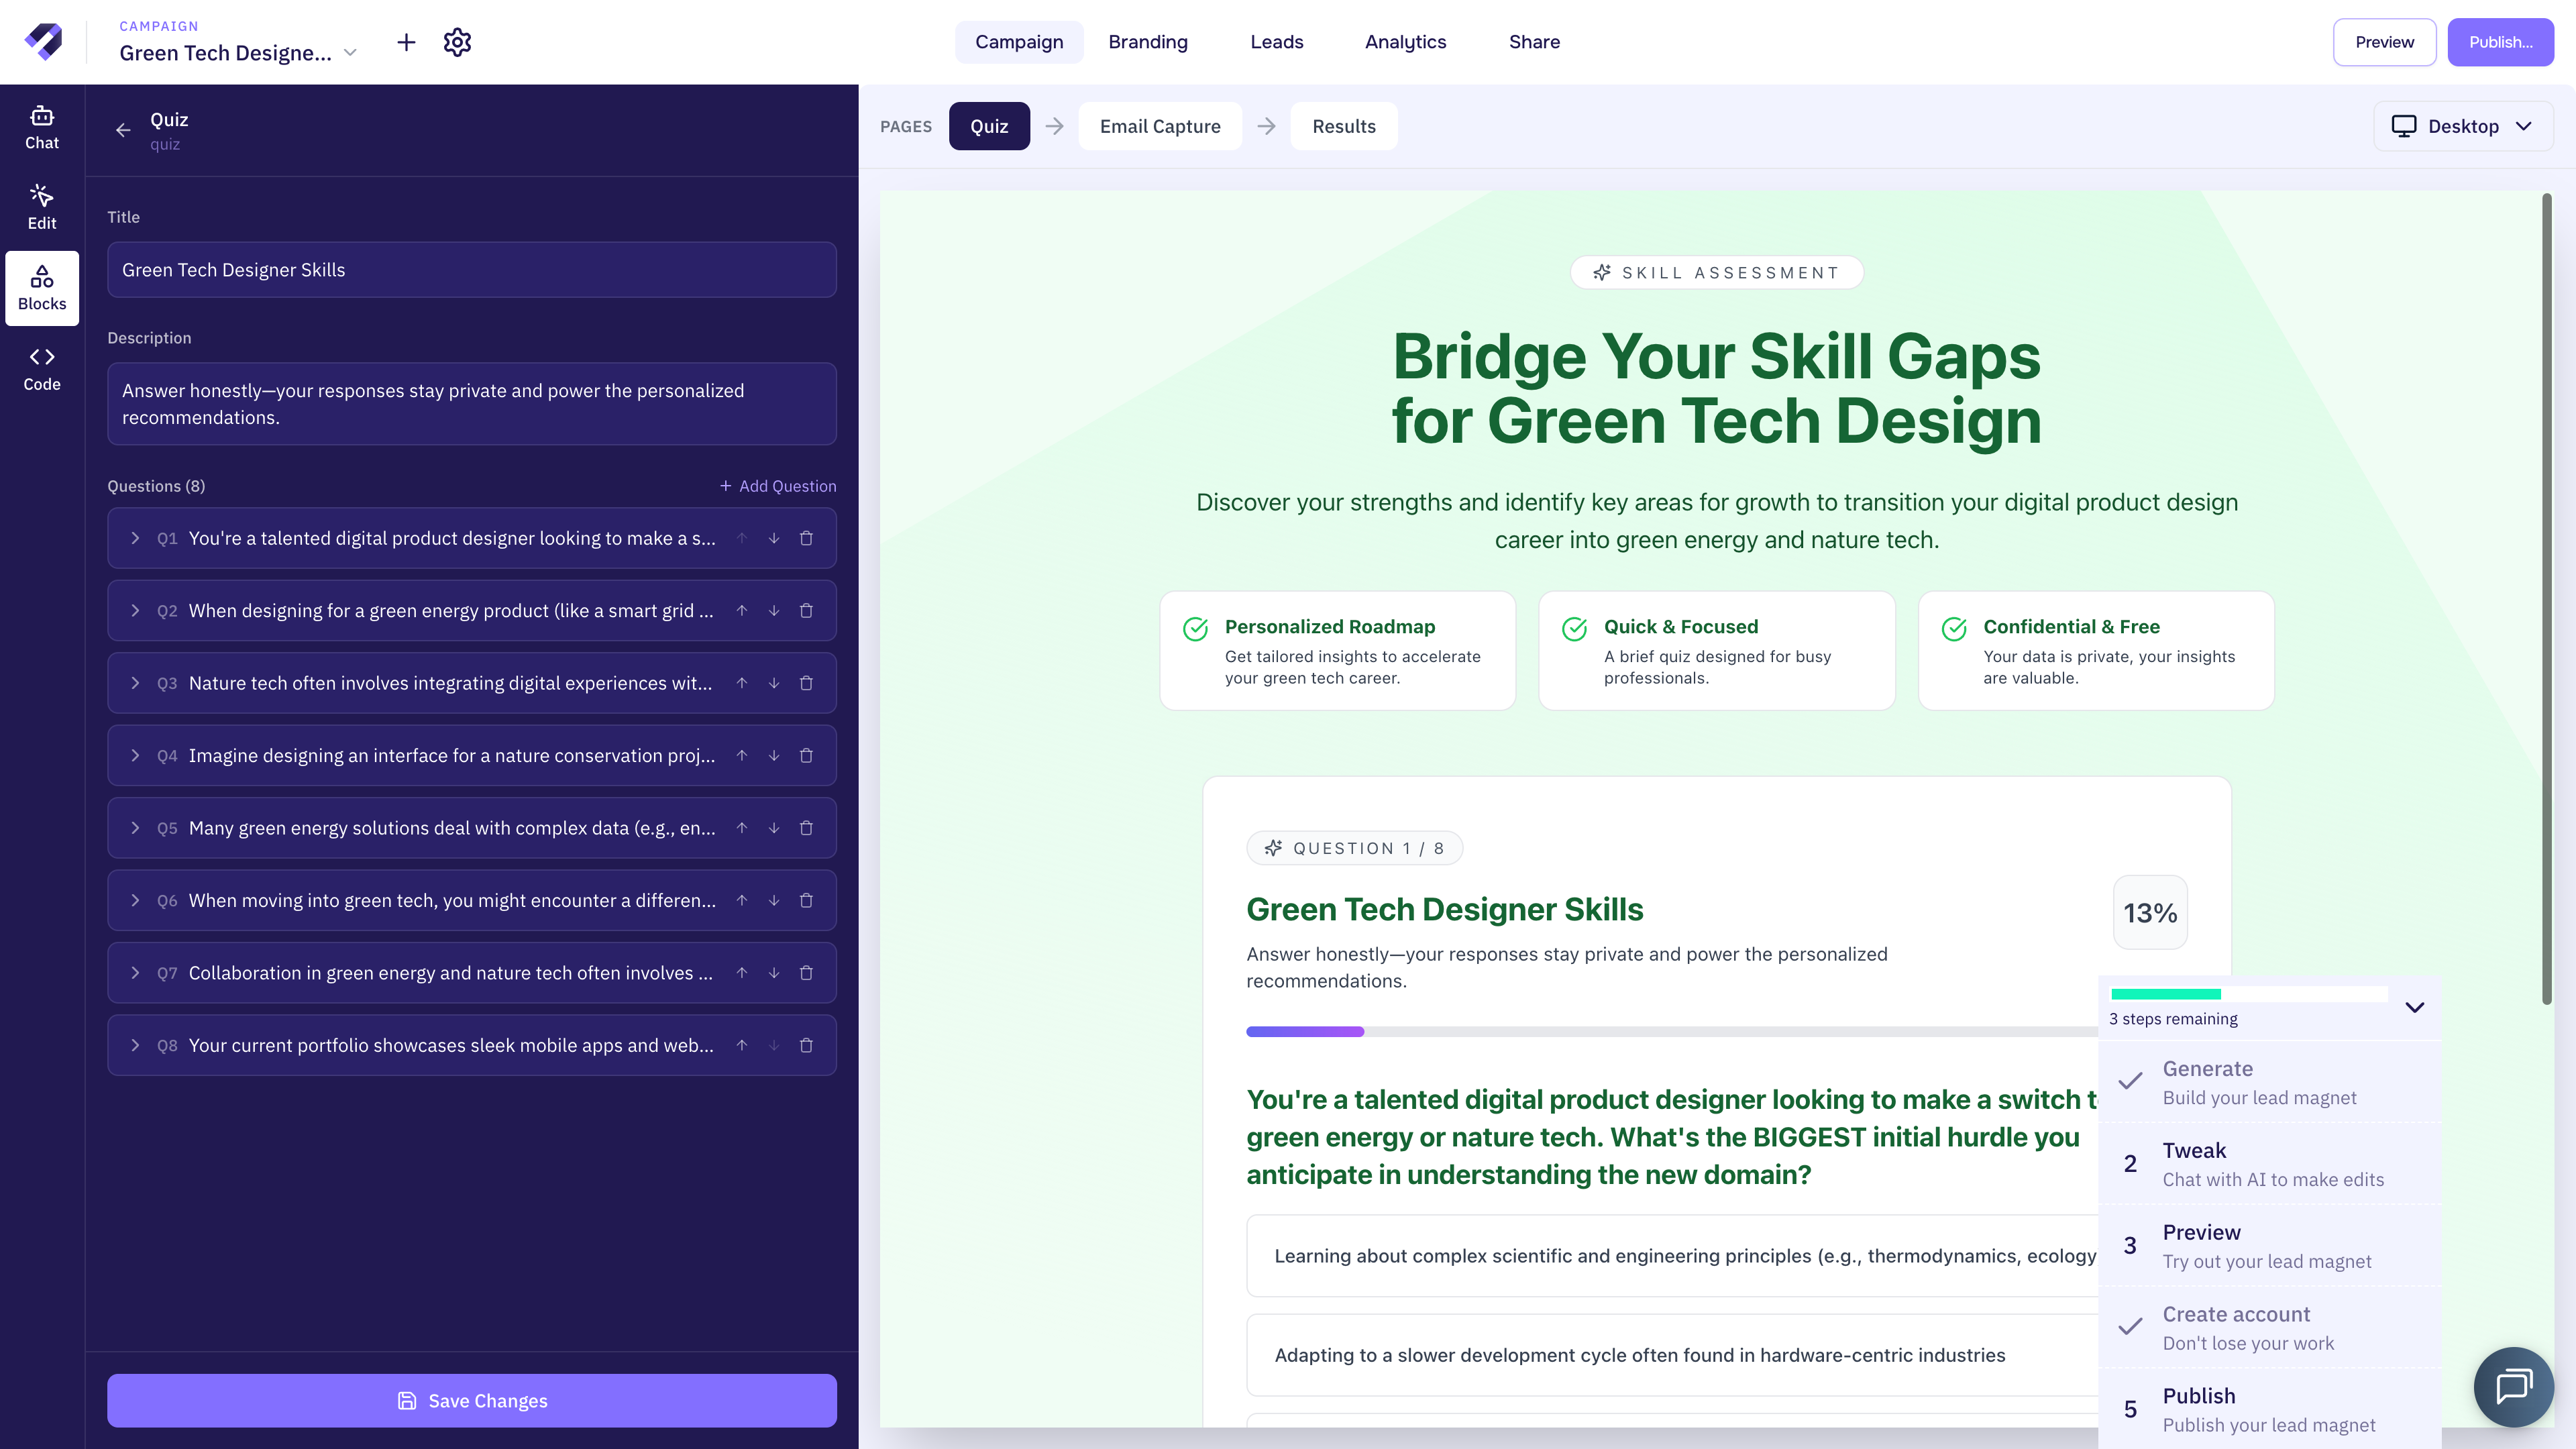Go back using the Quiz back arrow
The height and width of the screenshot is (1449, 2576).
pos(123,130)
